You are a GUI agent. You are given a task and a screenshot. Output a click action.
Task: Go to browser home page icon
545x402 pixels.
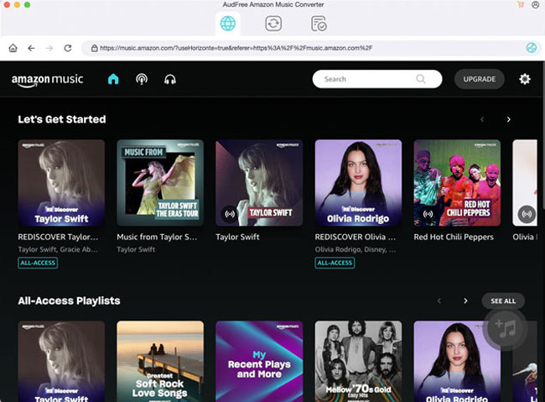(x=13, y=48)
